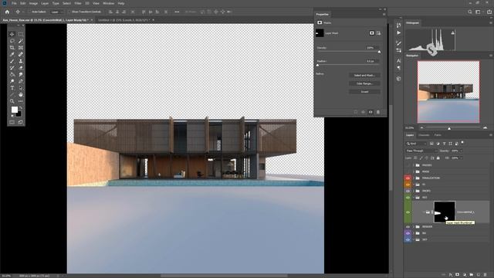Select the Eraser tool
The image size is (494, 278).
point(21,68)
